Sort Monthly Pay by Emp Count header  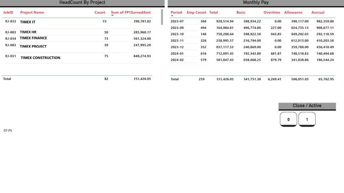coord(196,12)
